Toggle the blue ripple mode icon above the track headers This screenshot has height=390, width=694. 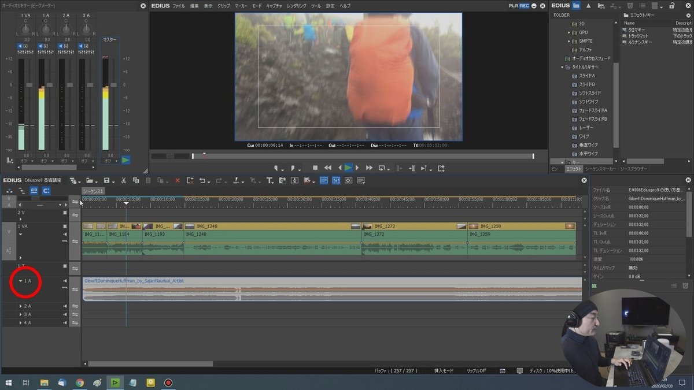point(34,191)
